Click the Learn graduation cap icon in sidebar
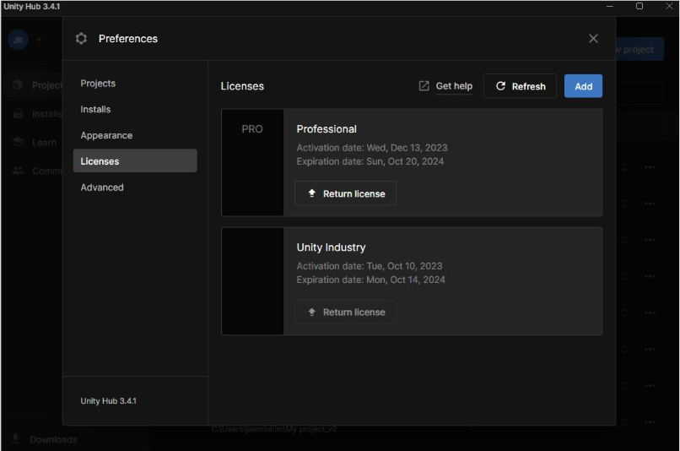 click(x=18, y=143)
